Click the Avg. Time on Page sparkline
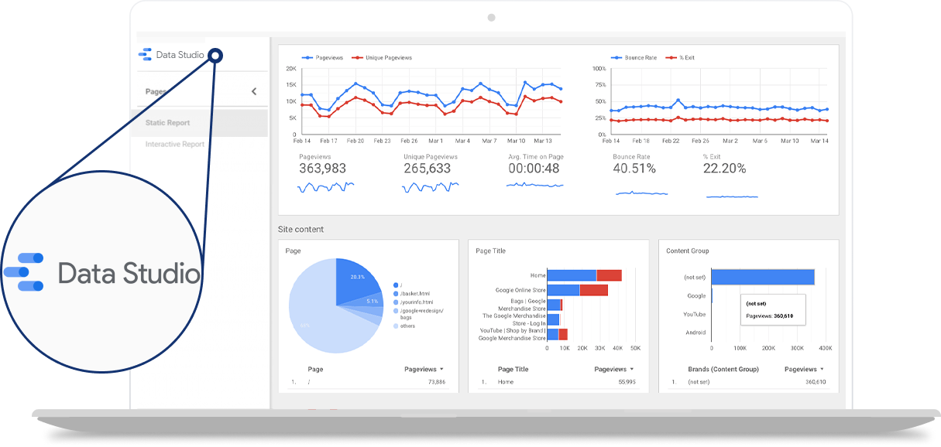This screenshot has width=941, height=447. click(534, 186)
